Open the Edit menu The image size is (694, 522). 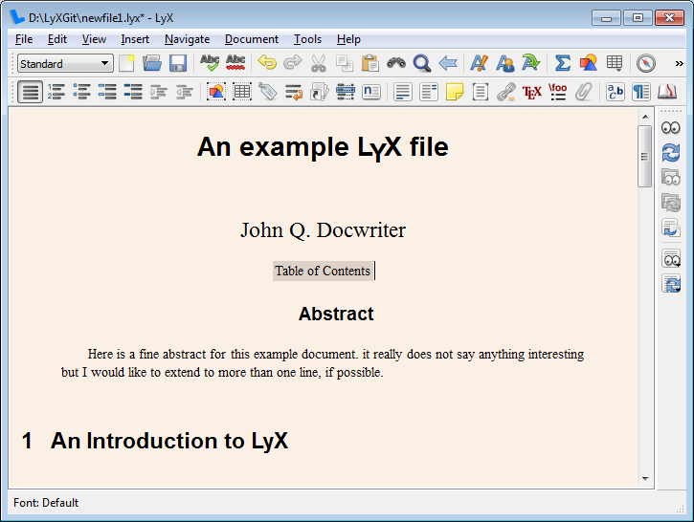tap(57, 39)
